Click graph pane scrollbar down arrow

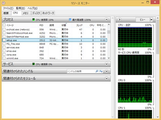coord(158,117)
